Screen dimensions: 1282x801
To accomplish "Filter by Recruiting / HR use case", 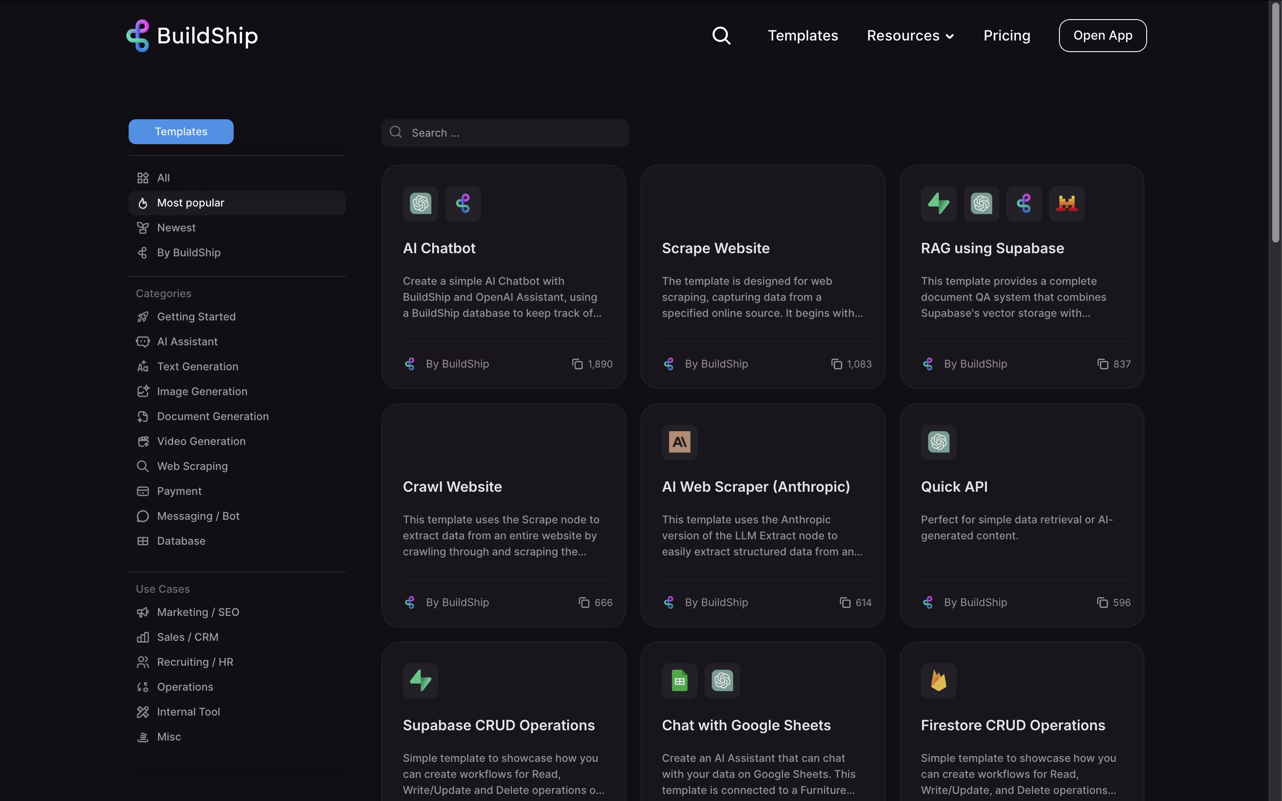I will [x=237, y=662].
